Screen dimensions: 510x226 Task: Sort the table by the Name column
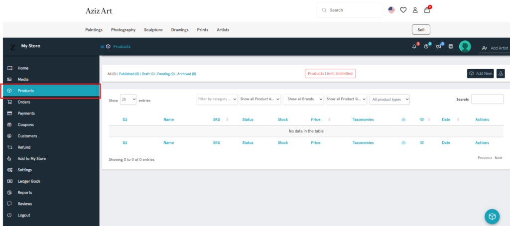point(168,119)
